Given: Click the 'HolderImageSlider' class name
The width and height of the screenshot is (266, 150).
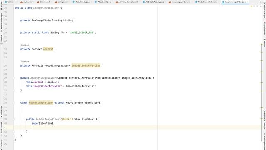Looking at the screenshot, I should (41, 103).
